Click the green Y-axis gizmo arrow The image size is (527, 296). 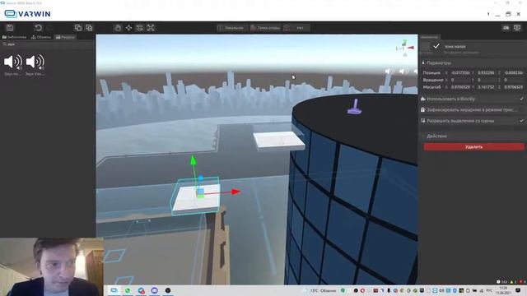(x=194, y=160)
